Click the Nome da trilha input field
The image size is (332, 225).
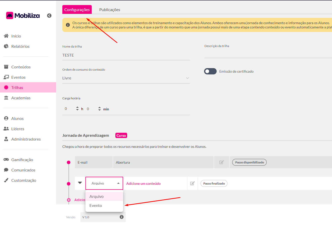click(126, 55)
